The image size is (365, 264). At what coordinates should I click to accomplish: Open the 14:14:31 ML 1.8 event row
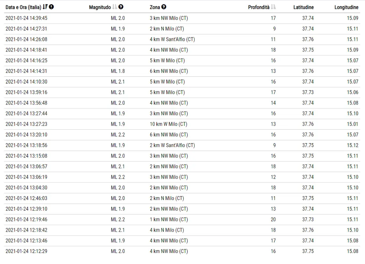tap(182, 71)
